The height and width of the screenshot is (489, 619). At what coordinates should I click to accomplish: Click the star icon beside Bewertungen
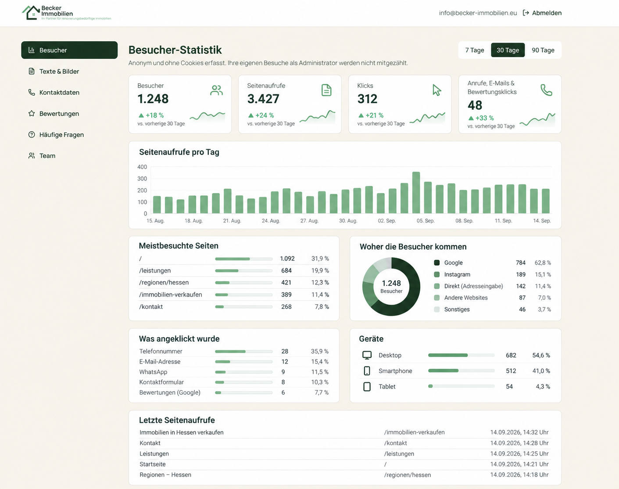[x=32, y=113]
